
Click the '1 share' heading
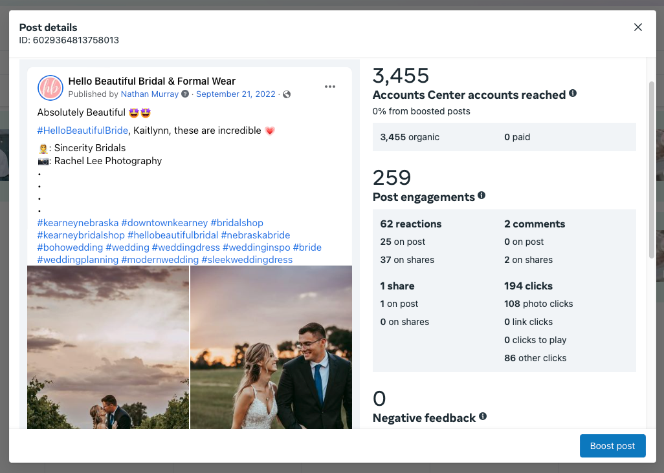[397, 286]
